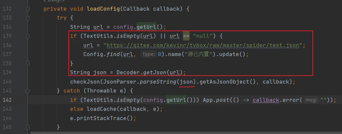Click the 'msg:' inlay hint
This screenshot has width=342, height=134.
point(311,100)
